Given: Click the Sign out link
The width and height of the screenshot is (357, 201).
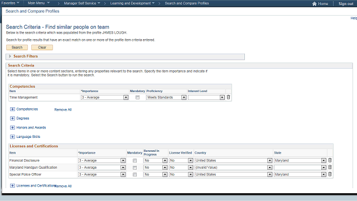Looking at the screenshot, I should click(x=346, y=4).
